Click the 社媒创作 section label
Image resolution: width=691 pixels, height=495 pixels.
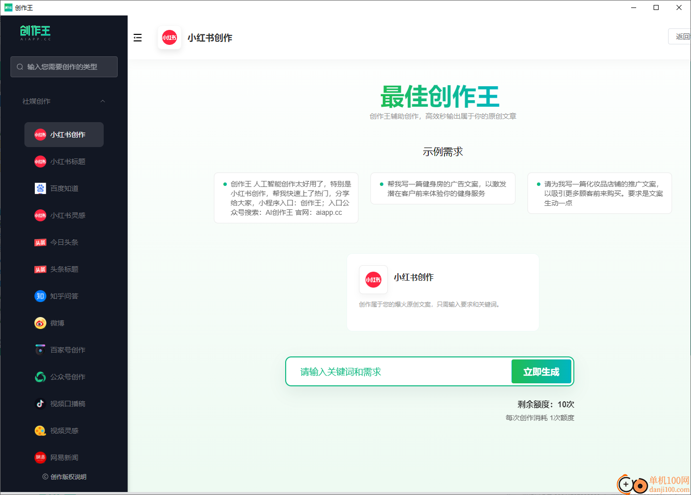coord(36,101)
